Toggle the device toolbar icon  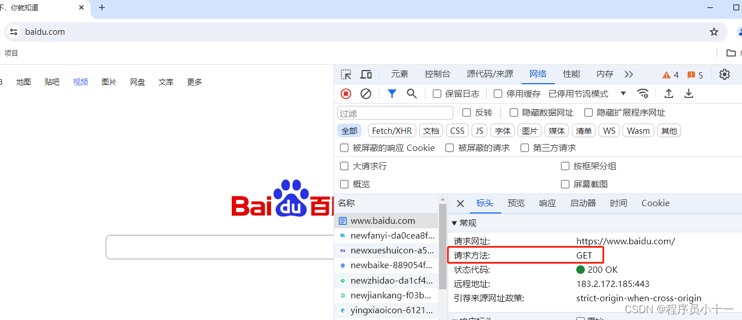(x=366, y=74)
